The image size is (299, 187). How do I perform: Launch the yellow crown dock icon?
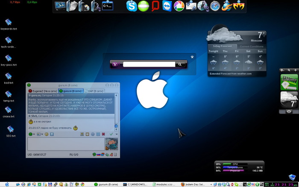pyautogui.click(x=238, y=6)
